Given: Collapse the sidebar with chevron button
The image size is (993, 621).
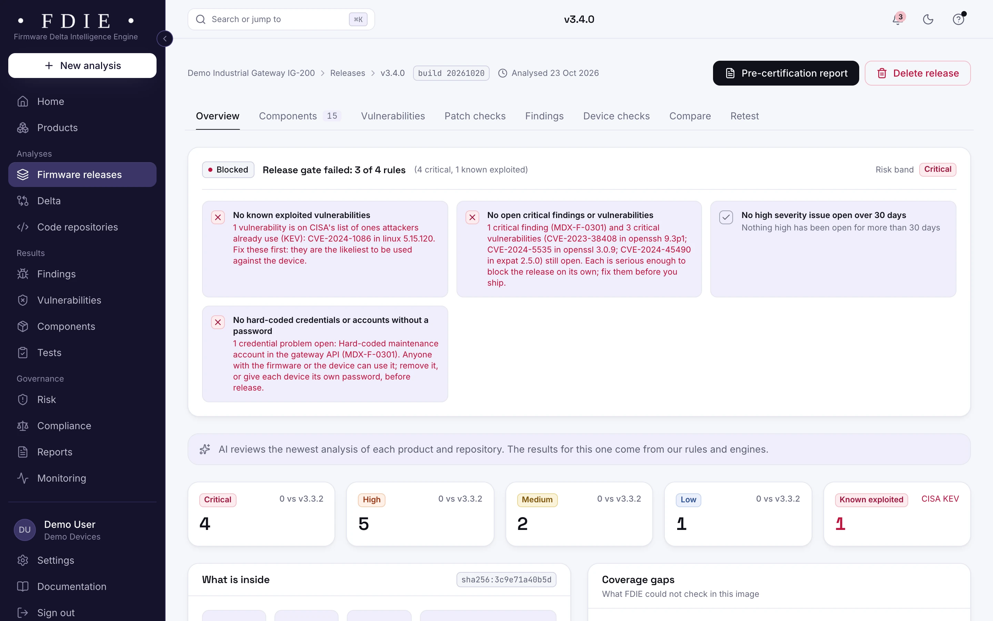Looking at the screenshot, I should coord(164,39).
